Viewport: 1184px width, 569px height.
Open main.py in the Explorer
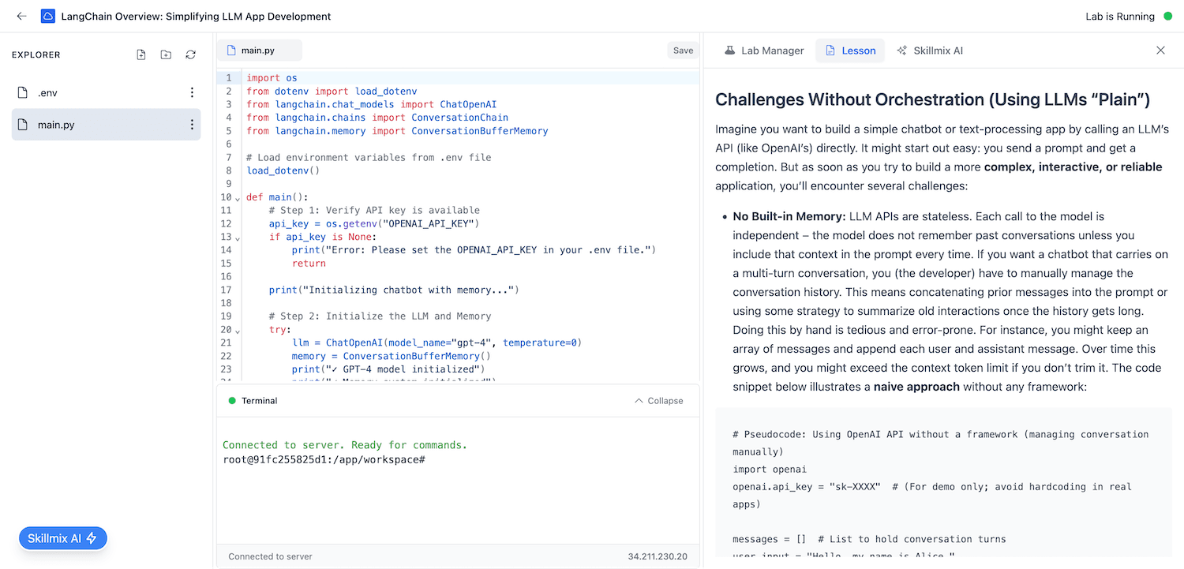click(106, 125)
